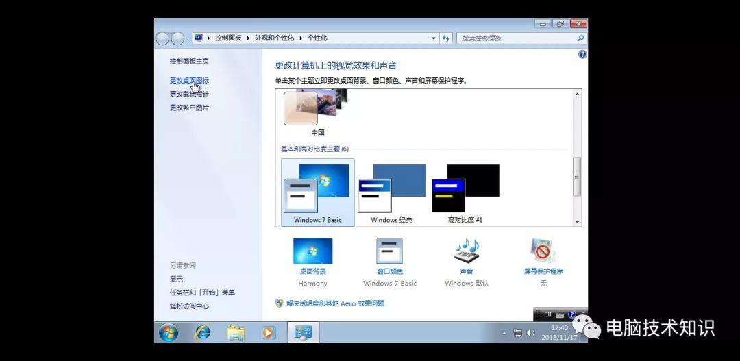Click 更改鼠标指针 link
The width and height of the screenshot is (740, 361).
tap(189, 94)
